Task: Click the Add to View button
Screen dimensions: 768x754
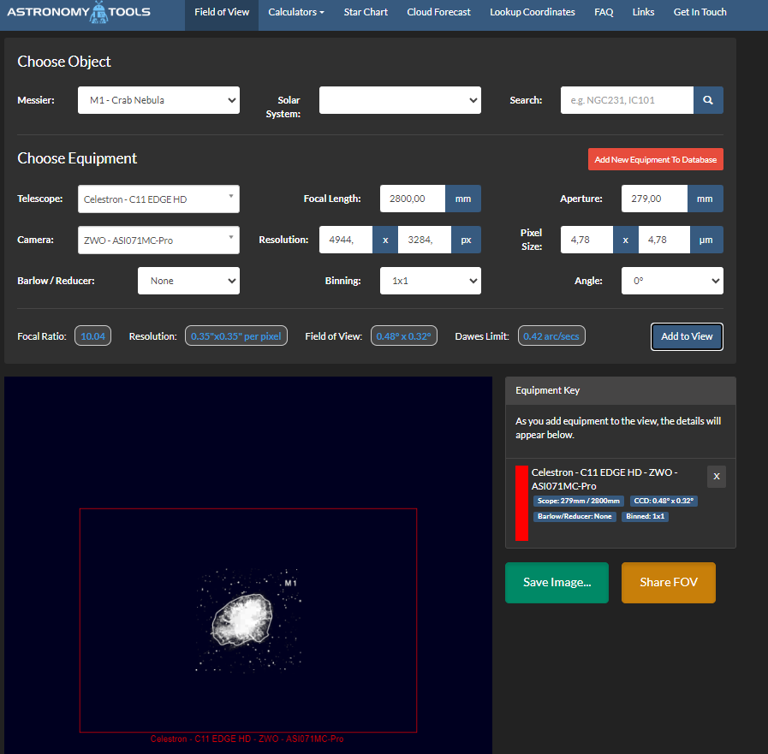Action: tap(687, 337)
